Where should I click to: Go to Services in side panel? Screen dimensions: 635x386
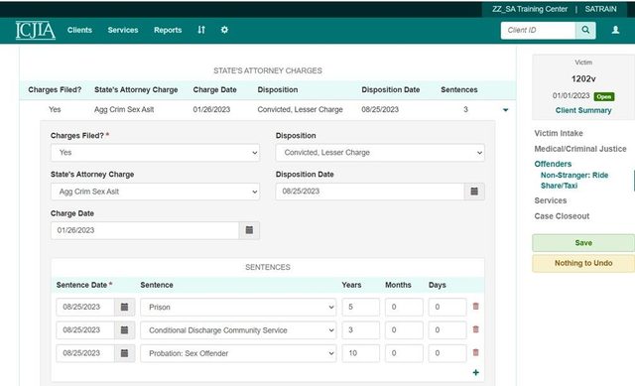(x=551, y=200)
